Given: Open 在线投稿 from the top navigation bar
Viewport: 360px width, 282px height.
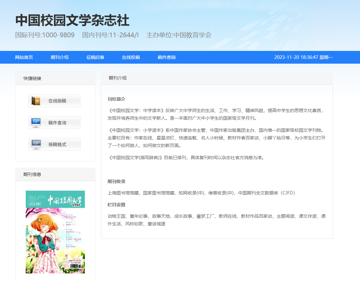Looking at the screenshot, I should (x=131, y=57).
